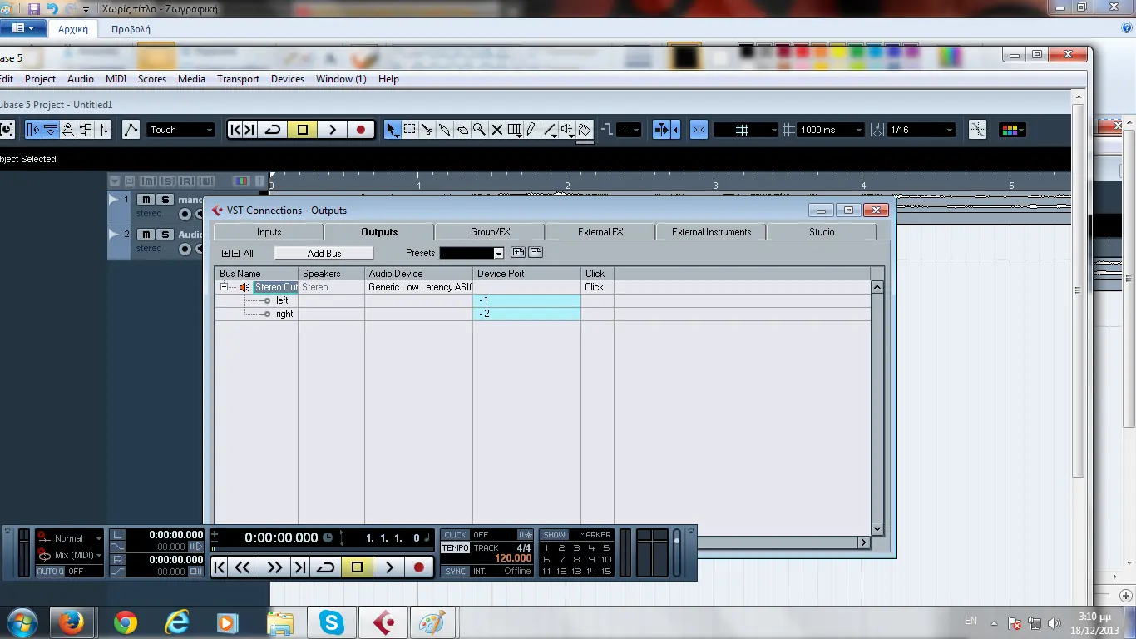Toggle toolbar Cycle loop button

click(x=273, y=130)
